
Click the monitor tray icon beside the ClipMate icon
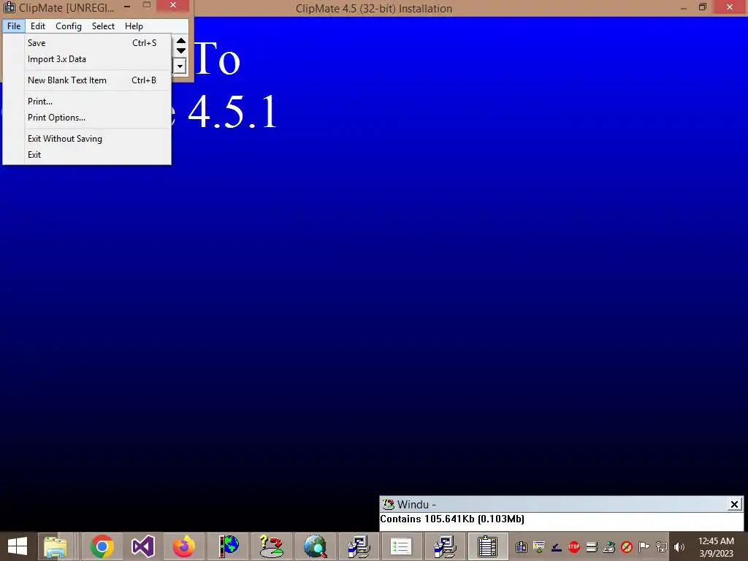click(x=539, y=546)
